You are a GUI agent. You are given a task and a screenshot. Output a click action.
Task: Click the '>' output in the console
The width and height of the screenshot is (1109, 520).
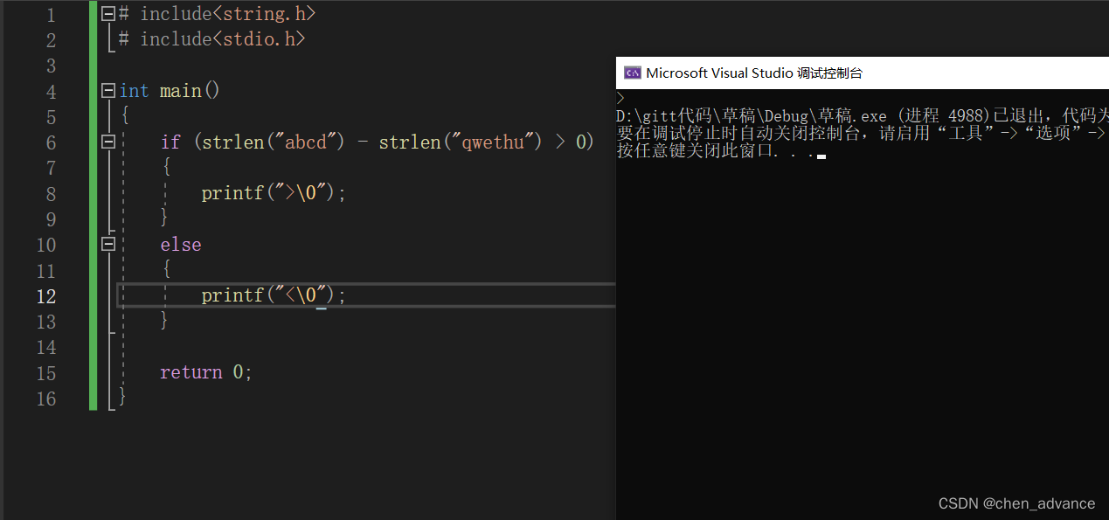click(x=620, y=99)
